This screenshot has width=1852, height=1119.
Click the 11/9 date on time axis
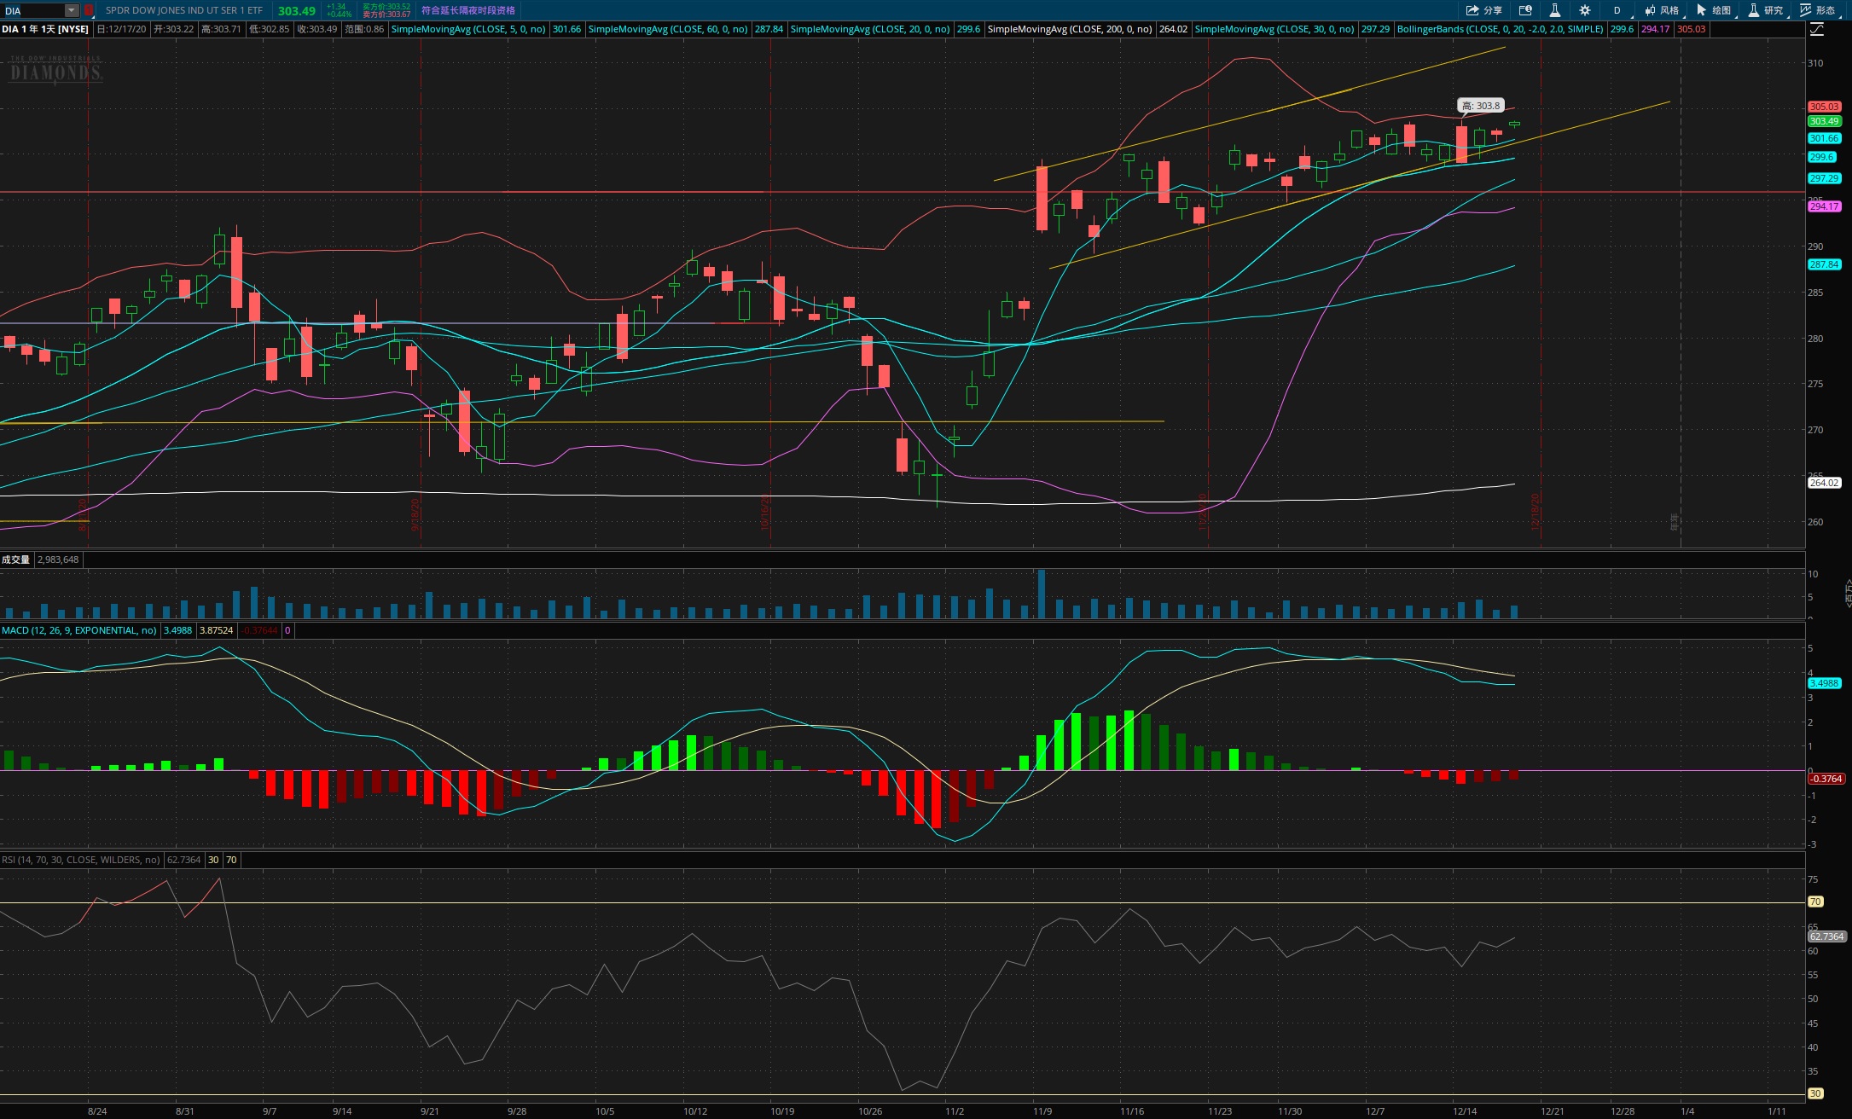pos(1042,1111)
